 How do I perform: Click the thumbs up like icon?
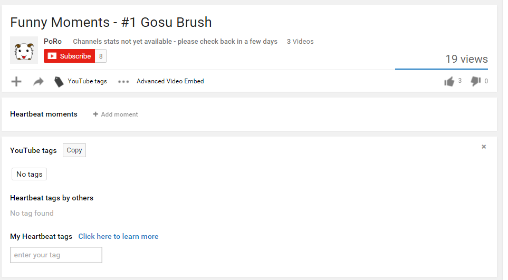click(x=449, y=81)
